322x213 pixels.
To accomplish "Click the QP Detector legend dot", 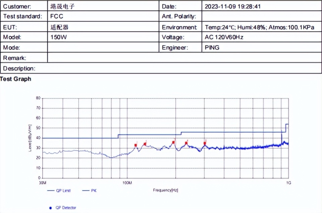I will tap(51, 208).
